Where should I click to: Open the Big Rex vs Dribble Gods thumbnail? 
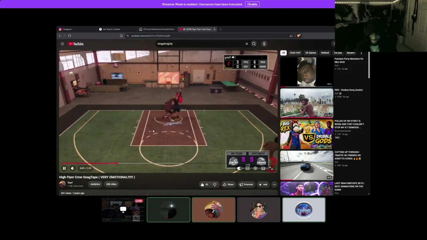tap(307, 134)
